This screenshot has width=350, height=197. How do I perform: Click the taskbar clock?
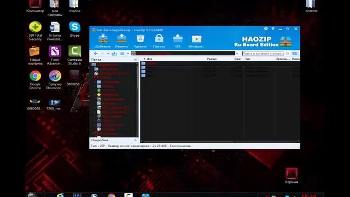[x=309, y=195]
